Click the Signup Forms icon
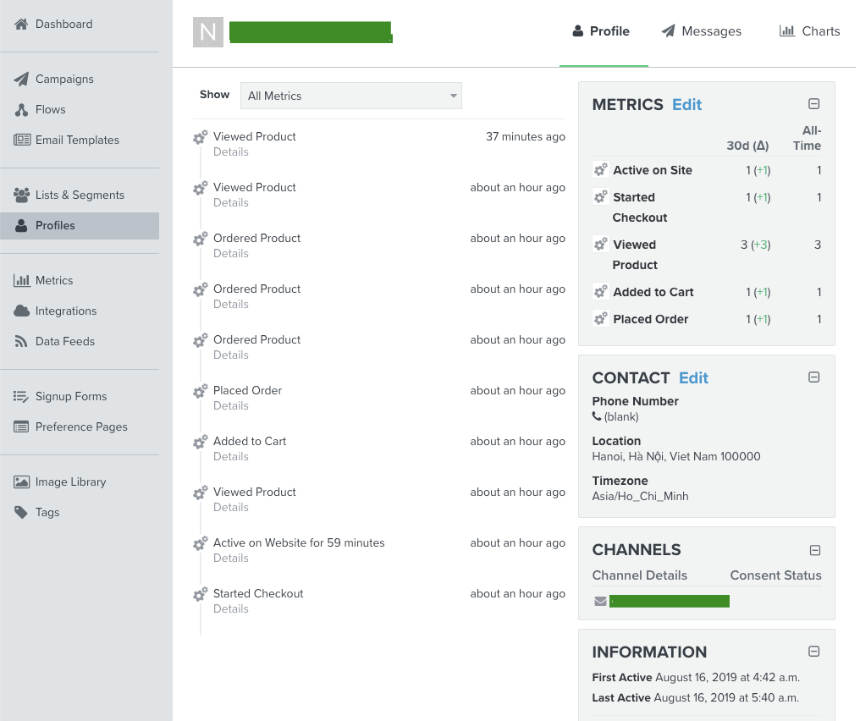 click(x=21, y=396)
